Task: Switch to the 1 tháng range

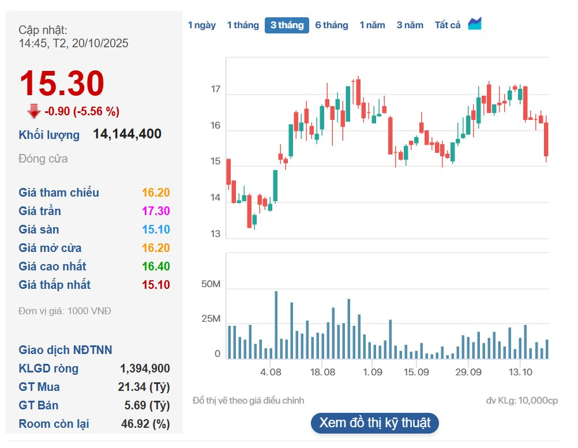Action: [243, 25]
